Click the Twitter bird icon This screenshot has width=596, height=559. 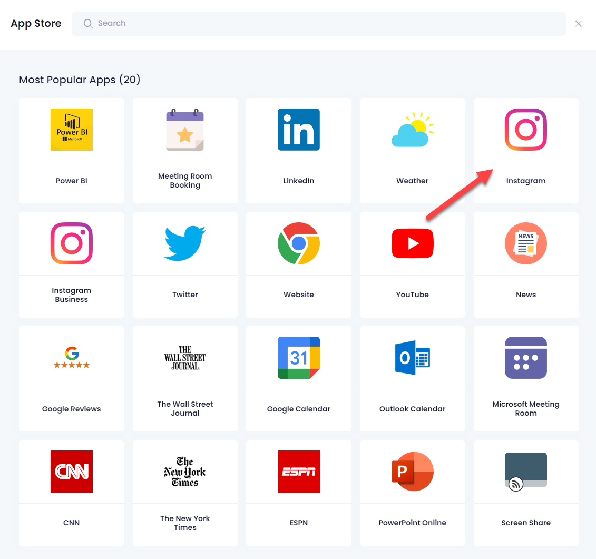pyautogui.click(x=185, y=243)
